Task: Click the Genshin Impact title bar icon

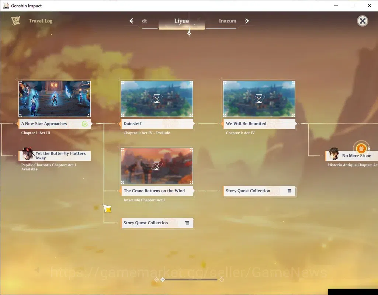Action: click(x=6, y=6)
